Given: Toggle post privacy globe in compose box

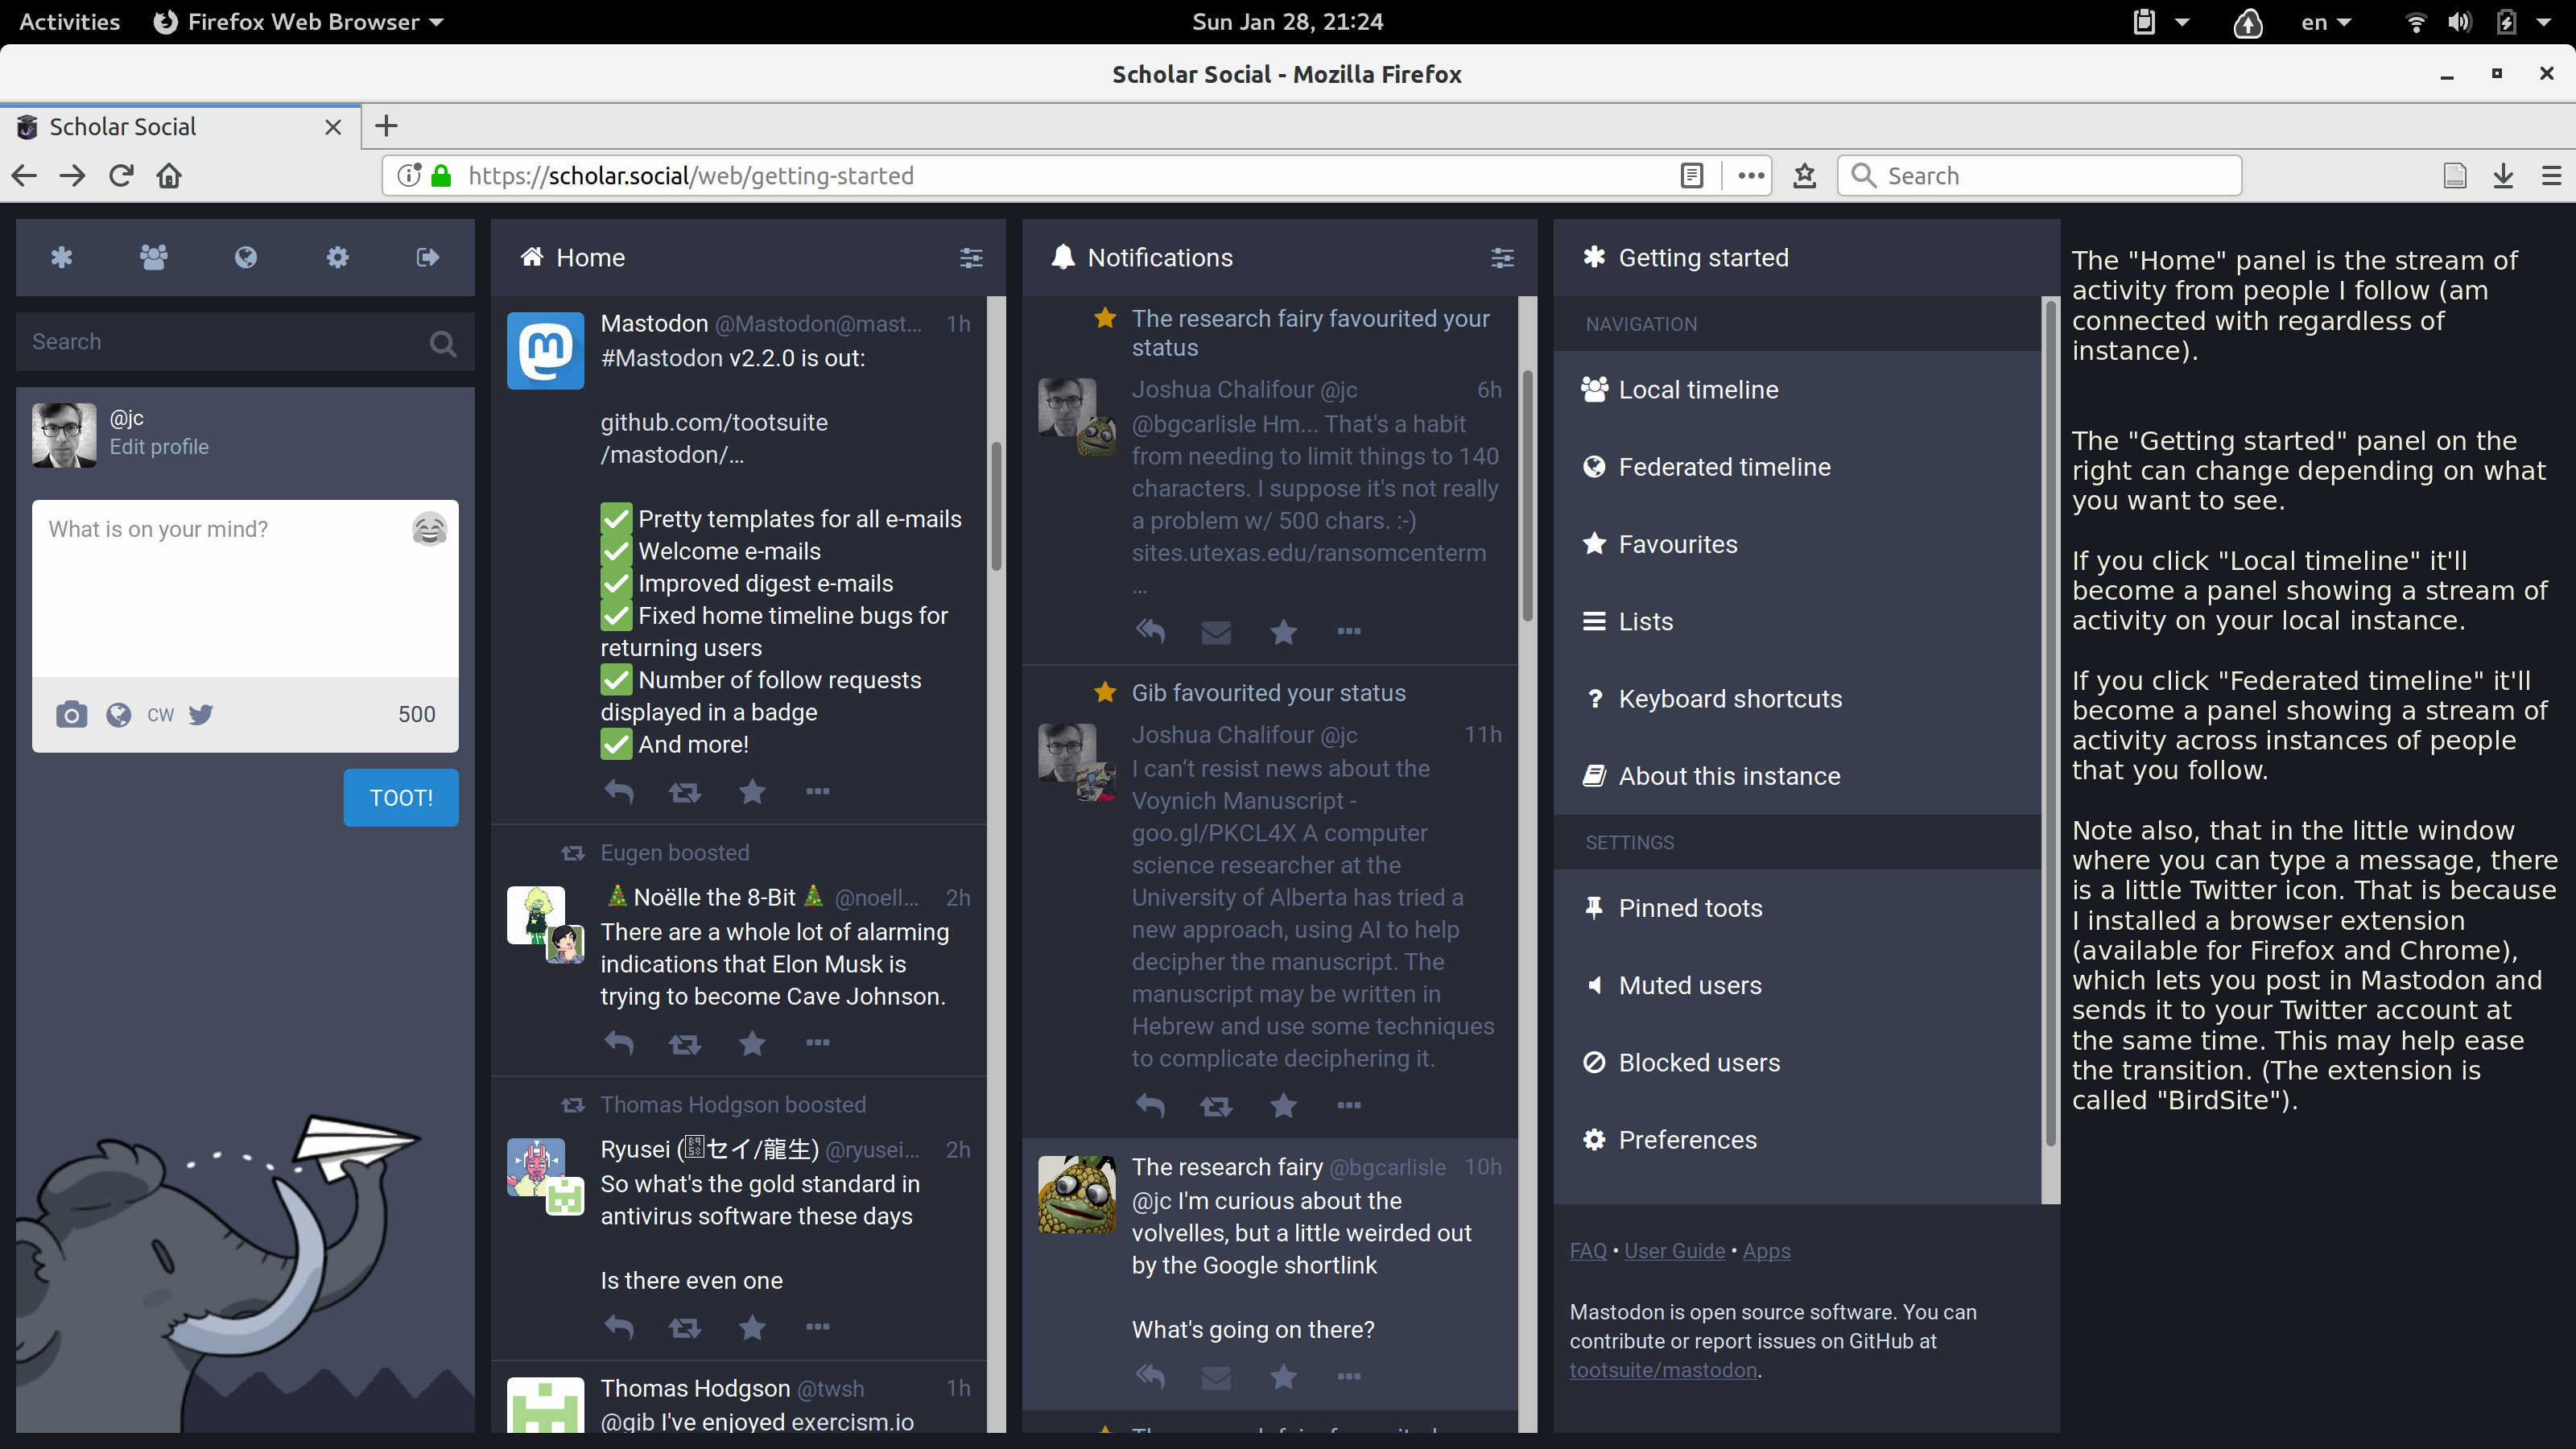Looking at the screenshot, I should click(x=118, y=714).
